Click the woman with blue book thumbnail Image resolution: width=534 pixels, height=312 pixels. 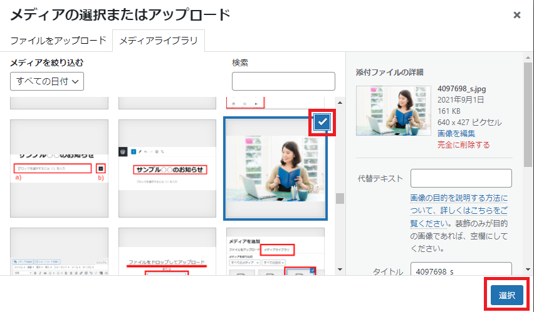[x=275, y=169]
